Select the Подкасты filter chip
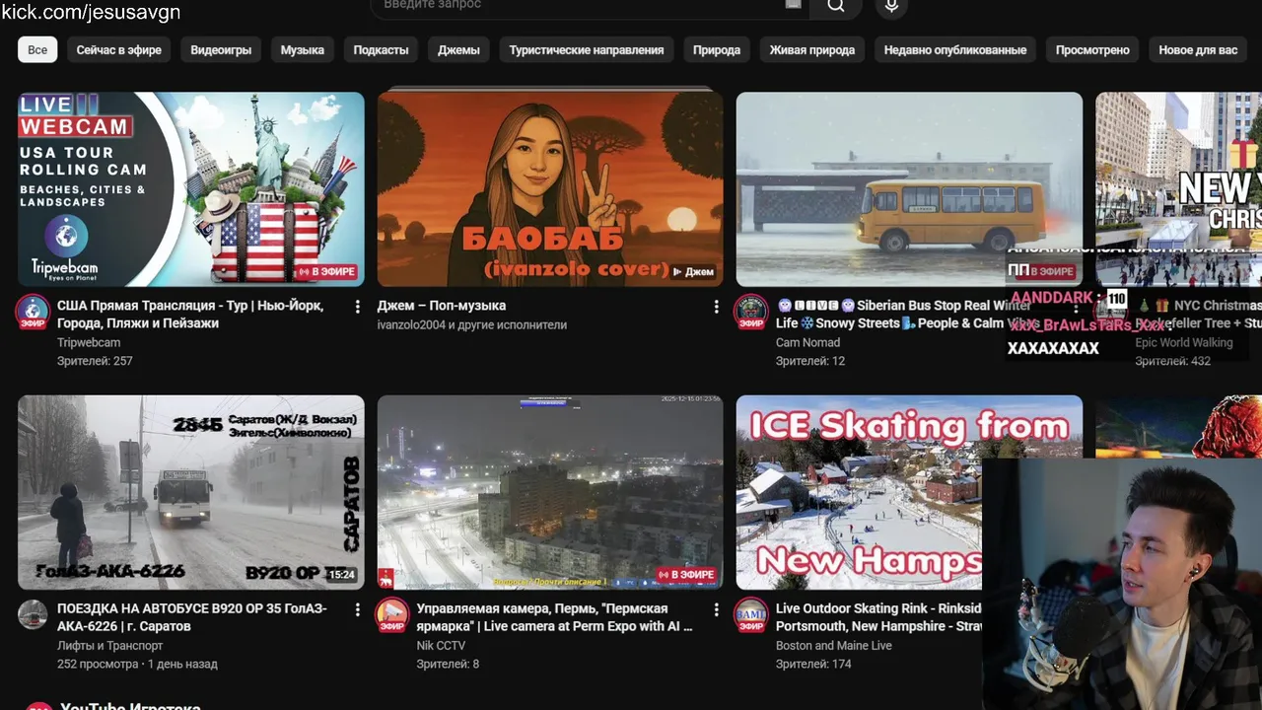Viewport: 1262px width, 710px height. pos(381,49)
